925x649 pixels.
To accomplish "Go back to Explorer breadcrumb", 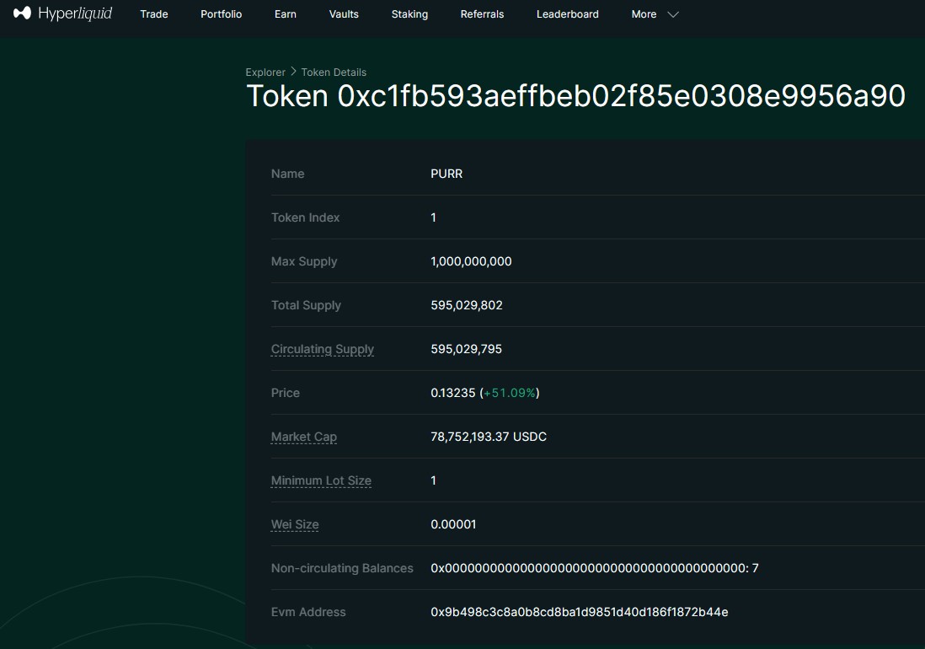I will [265, 72].
